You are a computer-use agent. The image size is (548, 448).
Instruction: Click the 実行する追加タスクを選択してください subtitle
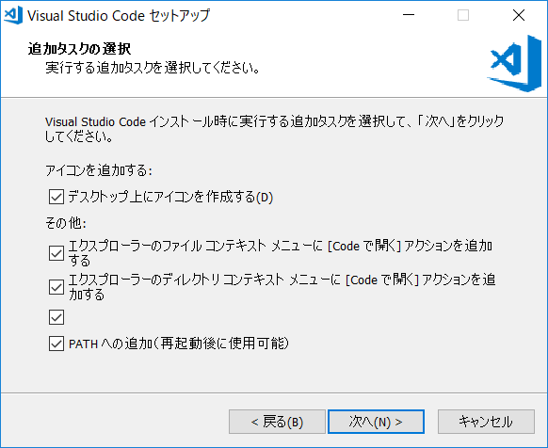153,68
